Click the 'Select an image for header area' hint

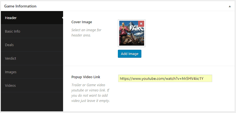(87, 33)
